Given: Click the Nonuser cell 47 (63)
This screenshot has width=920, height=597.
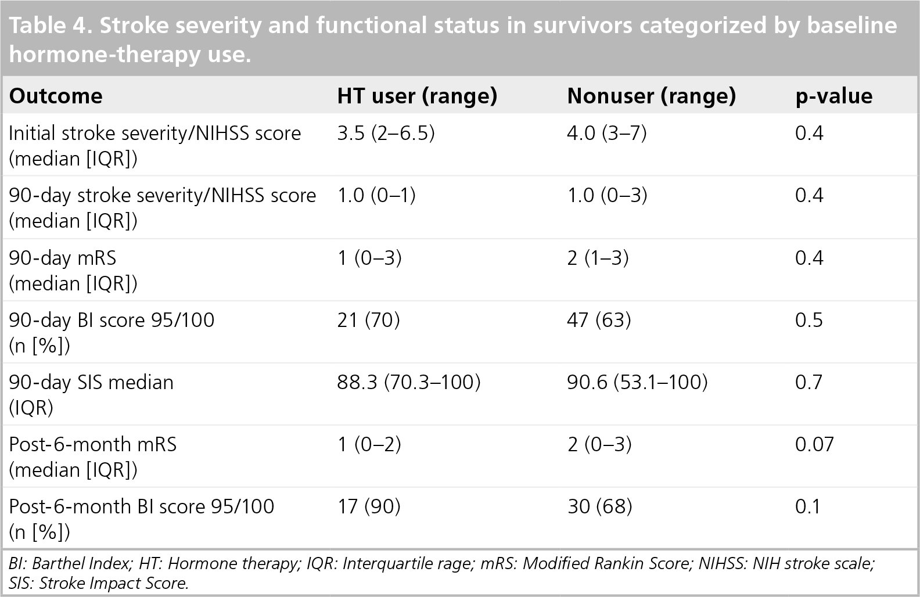Looking at the screenshot, I should click(x=599, y=320).
